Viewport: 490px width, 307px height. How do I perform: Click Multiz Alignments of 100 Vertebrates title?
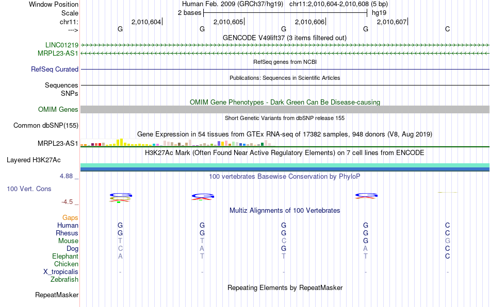click(x=284, y=210)
